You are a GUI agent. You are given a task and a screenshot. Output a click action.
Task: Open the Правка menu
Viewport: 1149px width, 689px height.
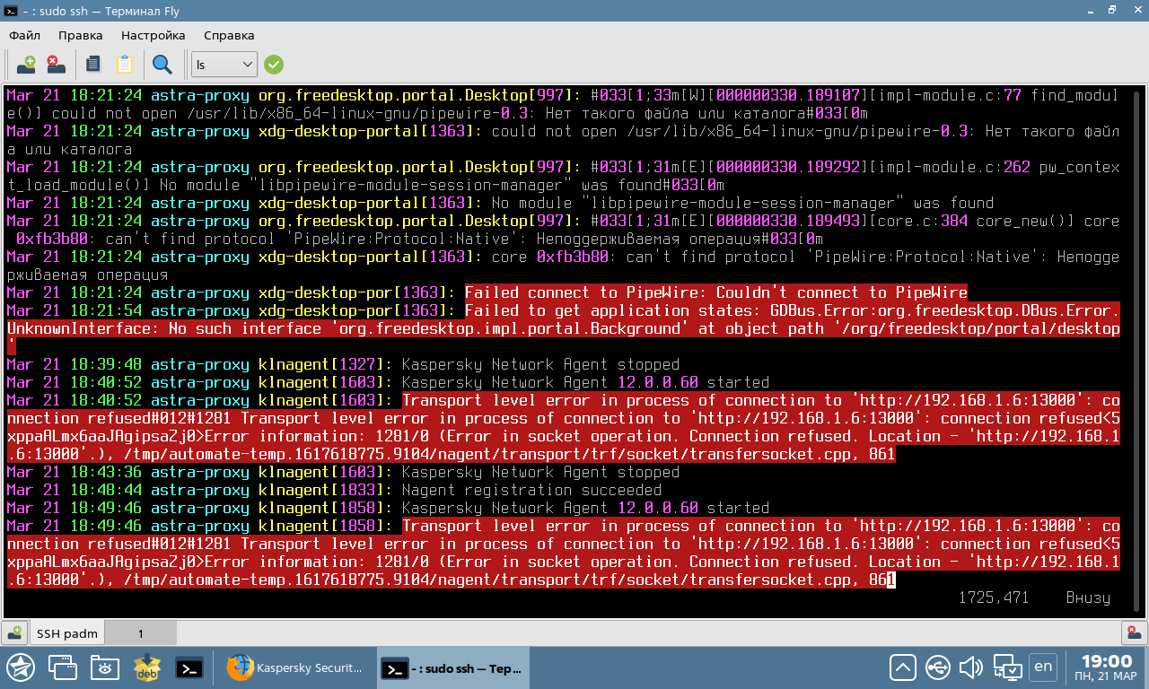(x=81, y=35)
